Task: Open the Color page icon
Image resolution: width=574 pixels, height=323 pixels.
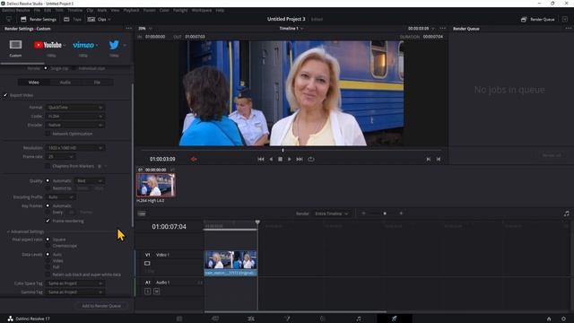Action: pyautogui.click(x=323, y=319)
